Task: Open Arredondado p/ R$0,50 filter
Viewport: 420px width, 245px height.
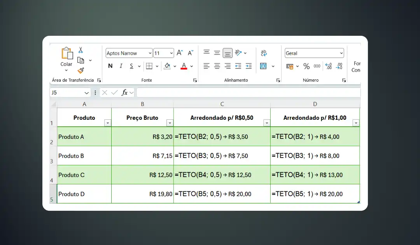Action: tap(267, 123)
